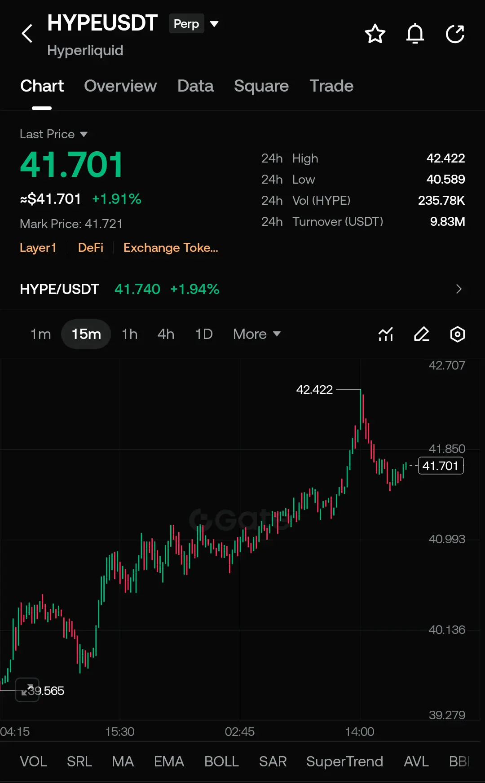This screenshot has height=783, width=485.
Task: Tap the HYPE/USDT spot pair label
Action: (59, 289)
